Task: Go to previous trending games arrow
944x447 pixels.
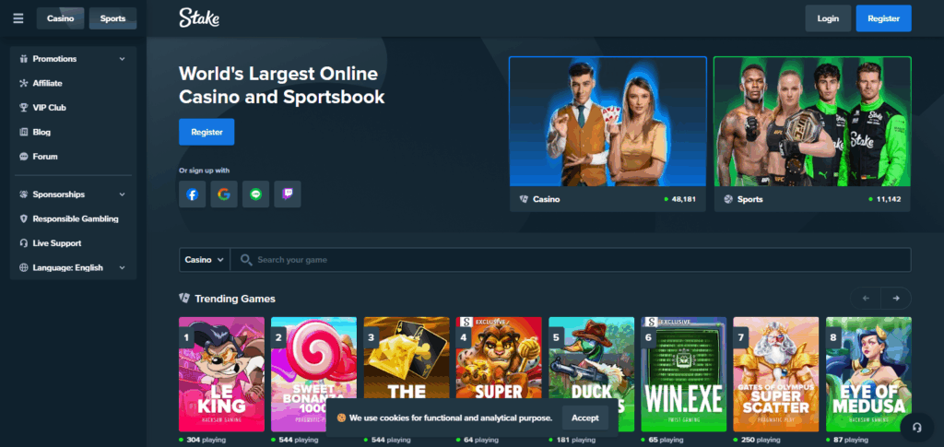Action: point(866,298)
